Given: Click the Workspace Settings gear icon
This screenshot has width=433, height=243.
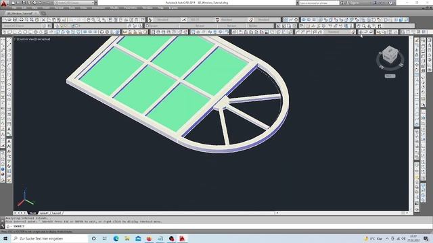Looking at the screenshot, I should 44,26.
